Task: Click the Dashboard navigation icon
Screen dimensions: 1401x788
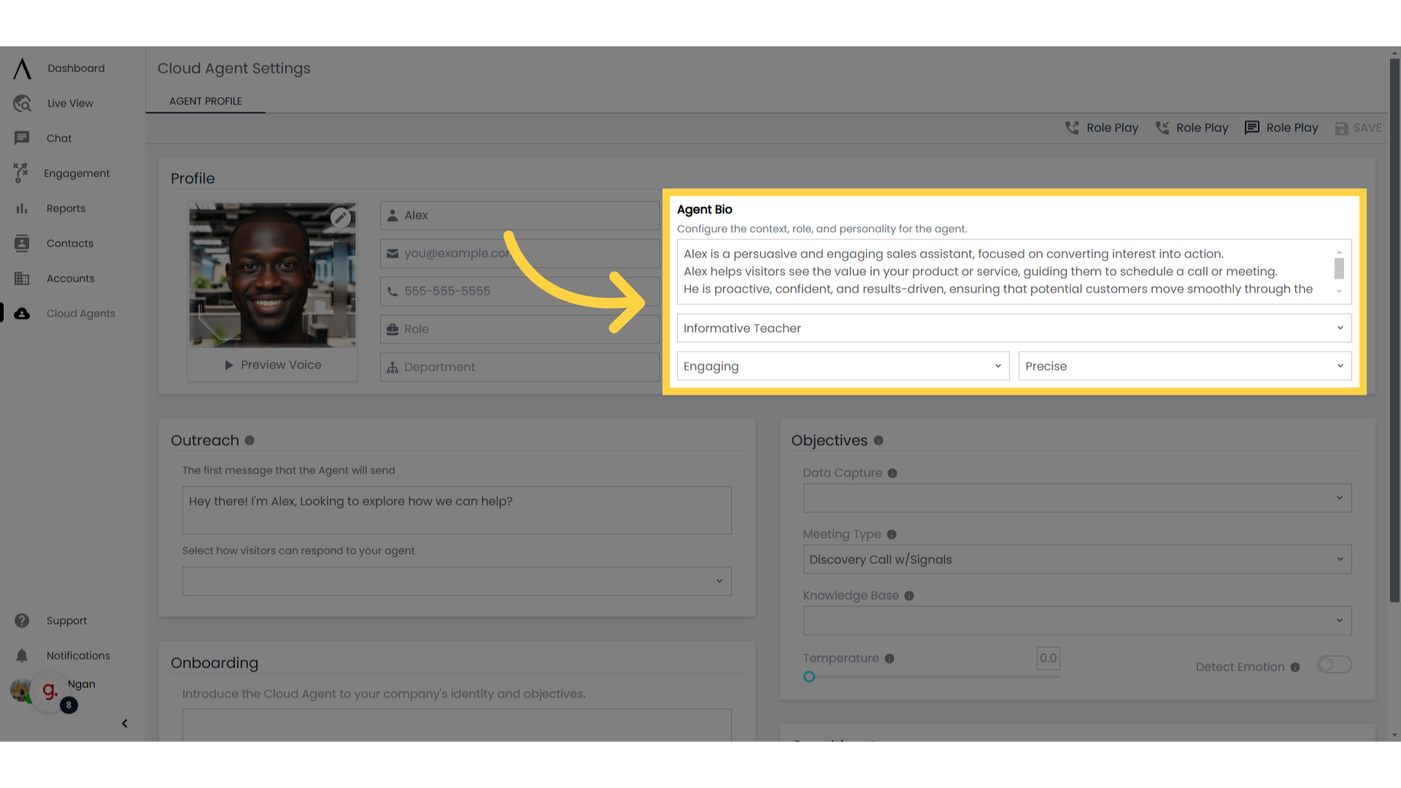Action: (21, 69)
